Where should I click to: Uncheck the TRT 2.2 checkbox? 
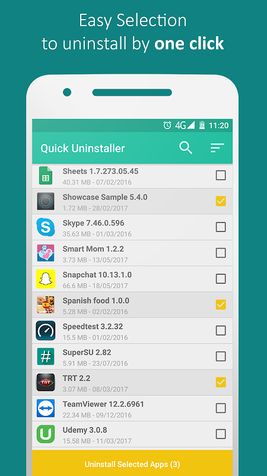click(221, 382)
